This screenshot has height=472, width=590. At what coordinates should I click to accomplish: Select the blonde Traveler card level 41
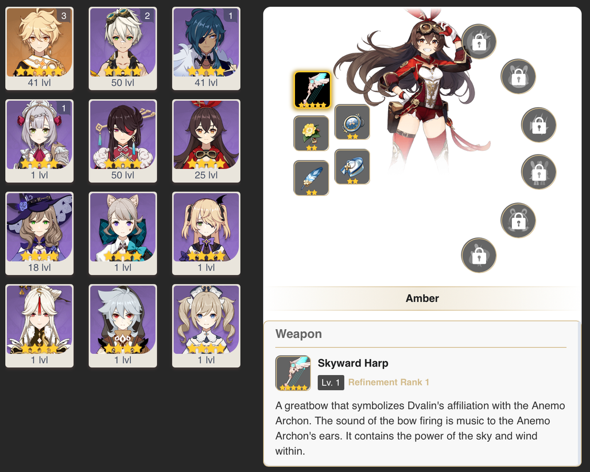40,49
